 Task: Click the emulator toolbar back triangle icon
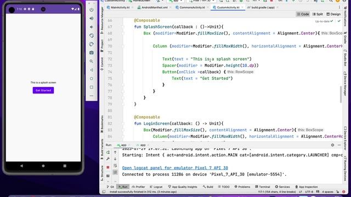(x=92, y=70)
